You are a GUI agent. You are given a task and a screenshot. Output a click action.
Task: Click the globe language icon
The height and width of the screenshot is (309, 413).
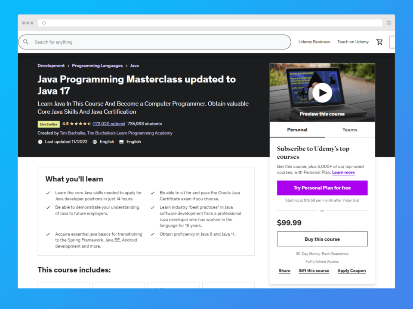point(95,142)
